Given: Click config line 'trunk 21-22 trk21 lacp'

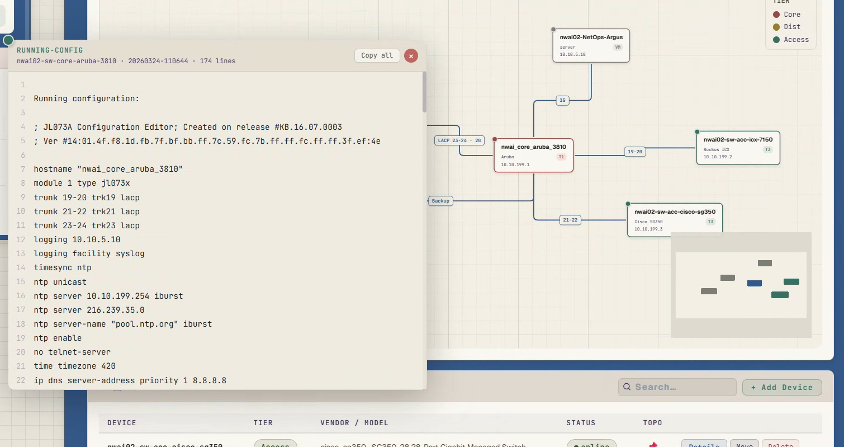Looking at the screenshot, I should tap(87, 211).
